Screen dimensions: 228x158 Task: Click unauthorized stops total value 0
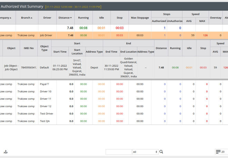(x=180, y=28)
